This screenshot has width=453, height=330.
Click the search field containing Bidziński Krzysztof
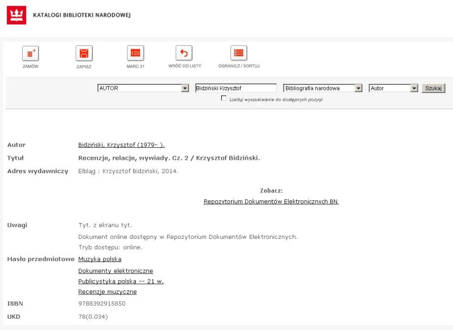236,88
